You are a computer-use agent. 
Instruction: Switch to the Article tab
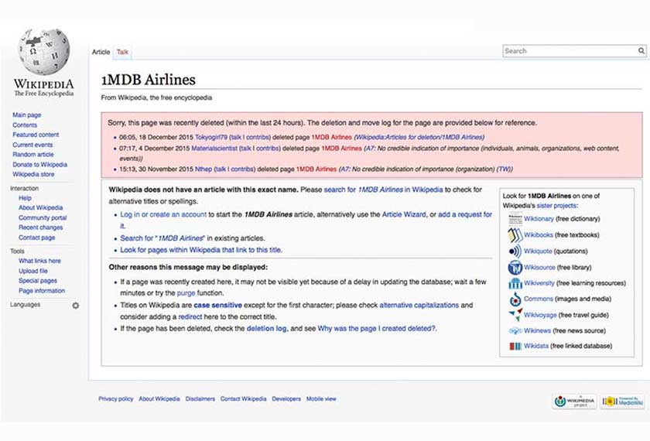click(101, 52)
